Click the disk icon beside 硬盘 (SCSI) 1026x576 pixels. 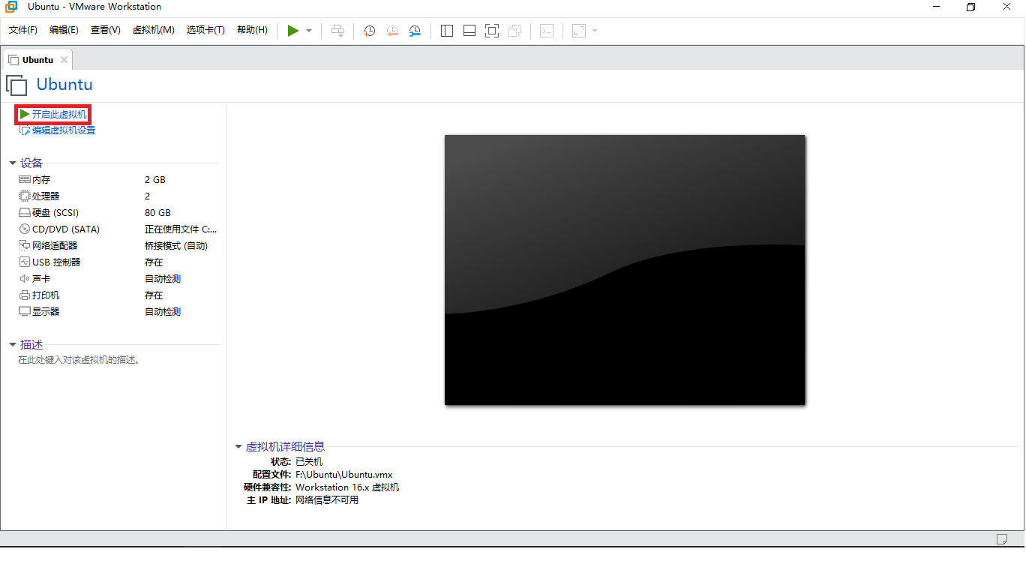tap(25, 213)
